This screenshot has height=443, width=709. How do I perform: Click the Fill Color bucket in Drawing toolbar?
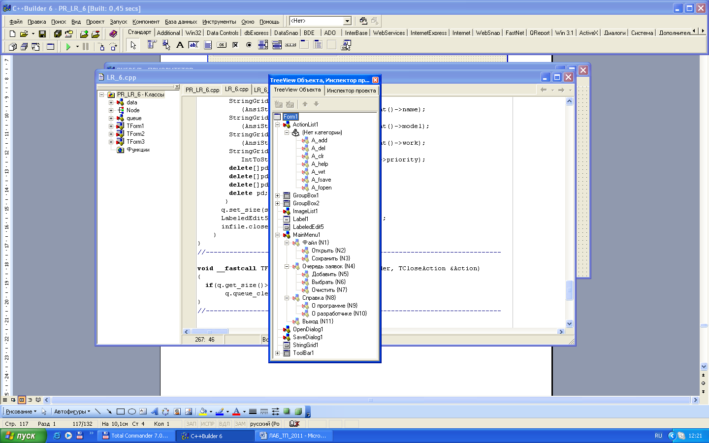click(203, 411)
